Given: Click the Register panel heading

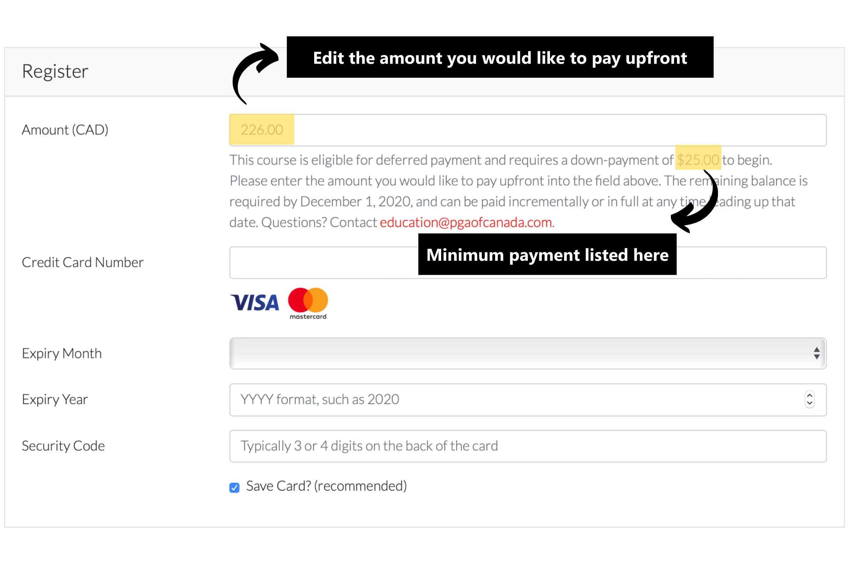Looking at the screenshot, I should click(55, 72).
